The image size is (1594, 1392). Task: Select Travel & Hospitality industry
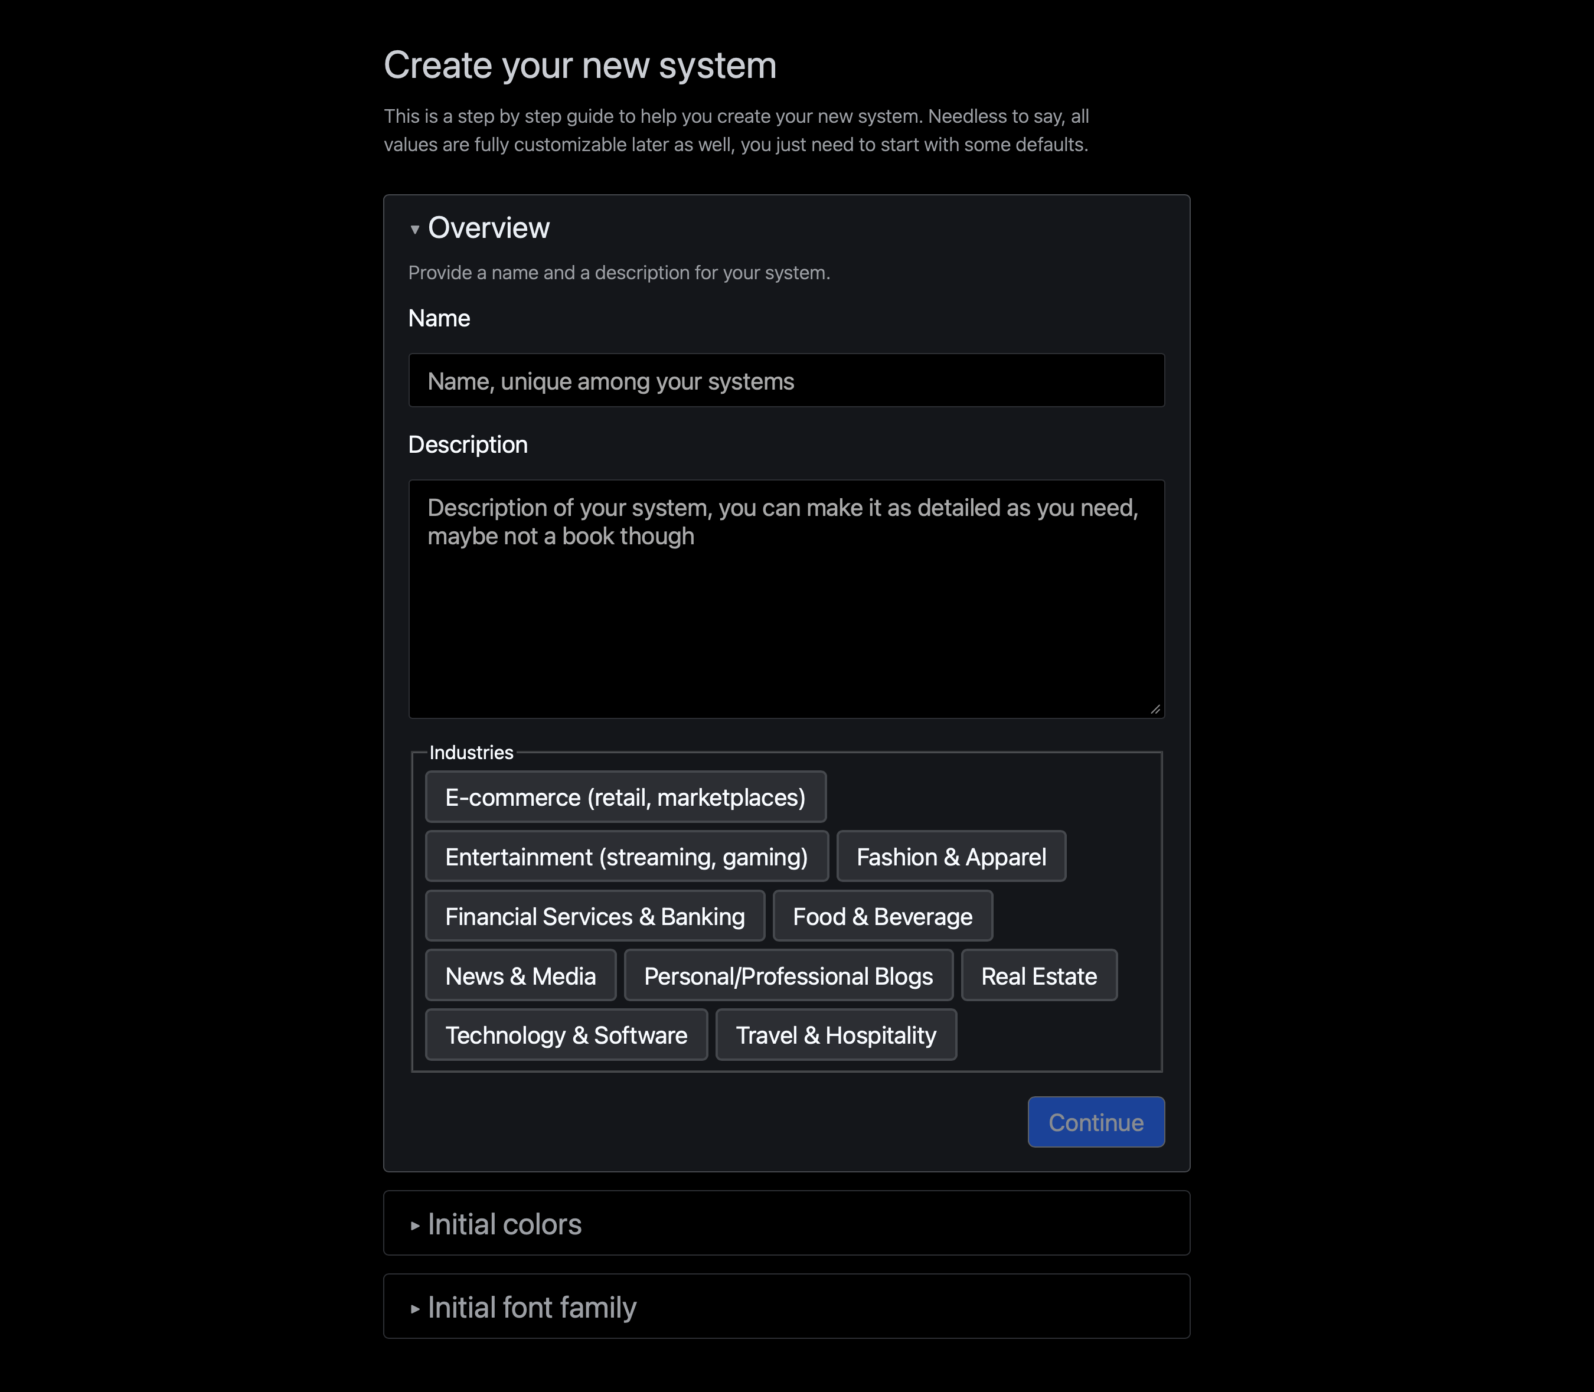pos(836,1035)
